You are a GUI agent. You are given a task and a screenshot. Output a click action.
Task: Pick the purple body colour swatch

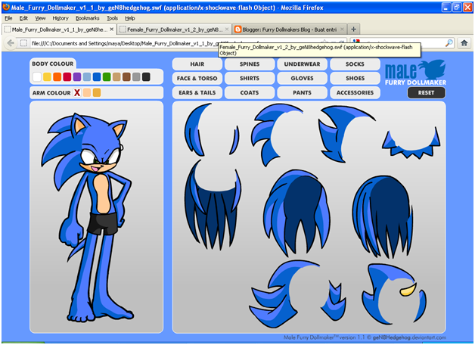[77, 77]
